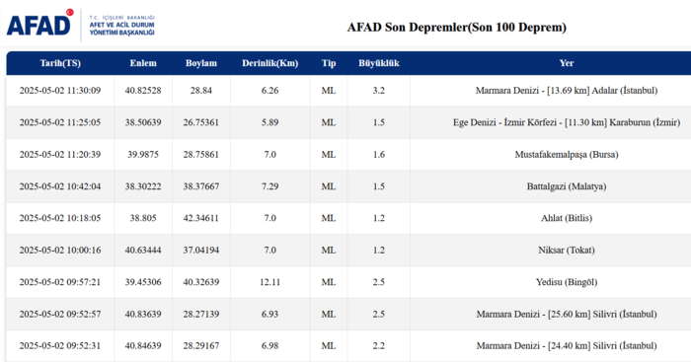Click the Boylam column header

(x=201, y=63)
